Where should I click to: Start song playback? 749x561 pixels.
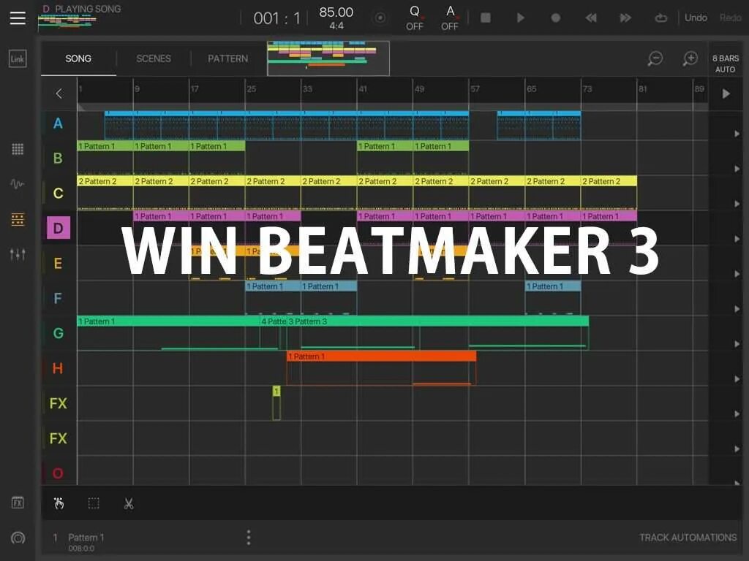pyautogui.click(x=521, y=18)
